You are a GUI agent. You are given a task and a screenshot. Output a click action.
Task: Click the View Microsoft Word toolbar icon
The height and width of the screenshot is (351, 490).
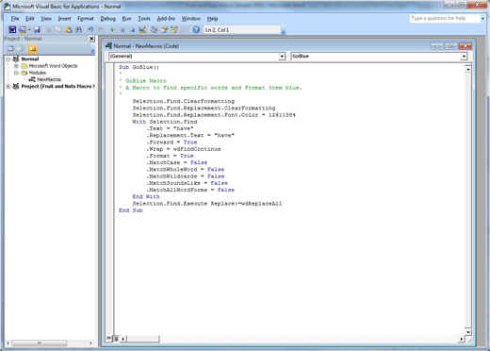(x=12, y=30)
